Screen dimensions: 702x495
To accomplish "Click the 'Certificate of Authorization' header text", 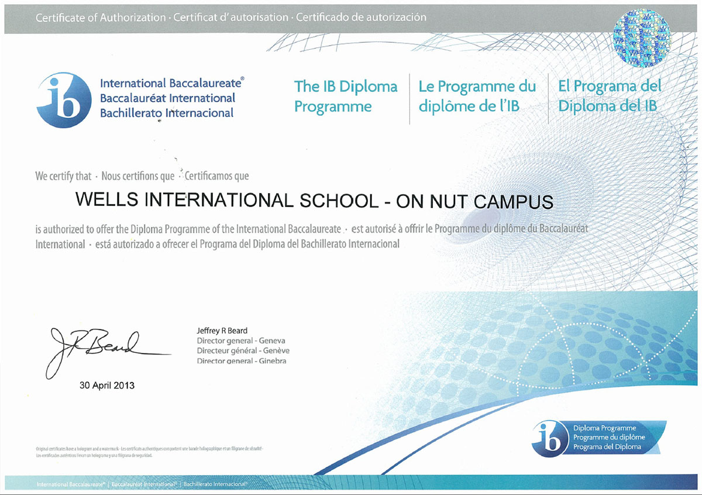I will [x=100, y=17].
